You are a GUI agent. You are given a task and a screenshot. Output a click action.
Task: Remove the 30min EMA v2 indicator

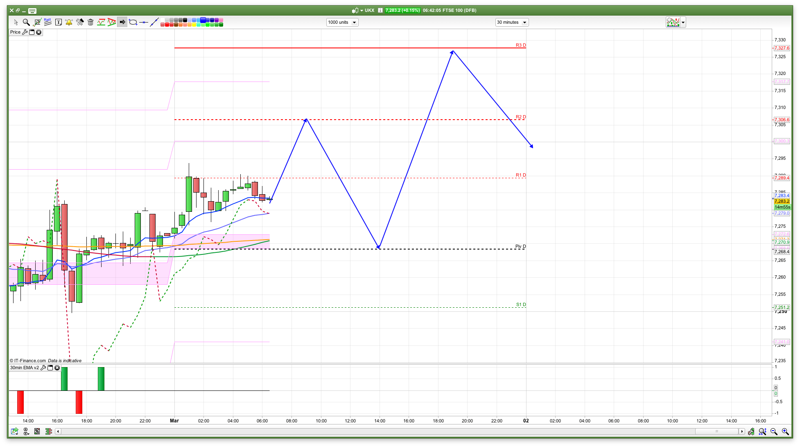pos(57,368)
